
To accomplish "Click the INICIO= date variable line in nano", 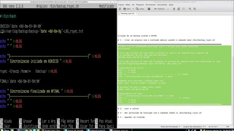I will pyautogui.click(x=21, y=26).
